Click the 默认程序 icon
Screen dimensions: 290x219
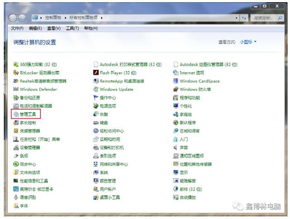(176, 122)
